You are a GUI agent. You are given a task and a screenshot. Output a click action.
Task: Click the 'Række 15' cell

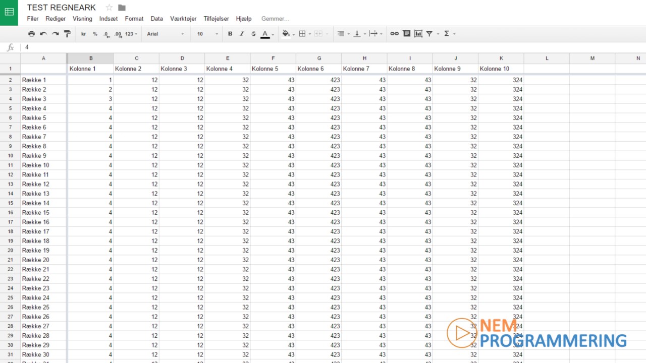(x=43, y=212)
